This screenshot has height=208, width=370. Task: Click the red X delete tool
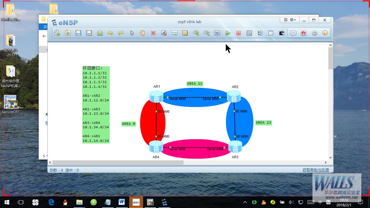(x=153, y=33)
